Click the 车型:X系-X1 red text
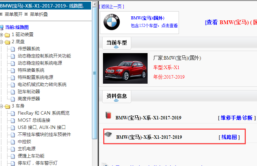This screenshot has height=166, width=257. pos(166,67)
